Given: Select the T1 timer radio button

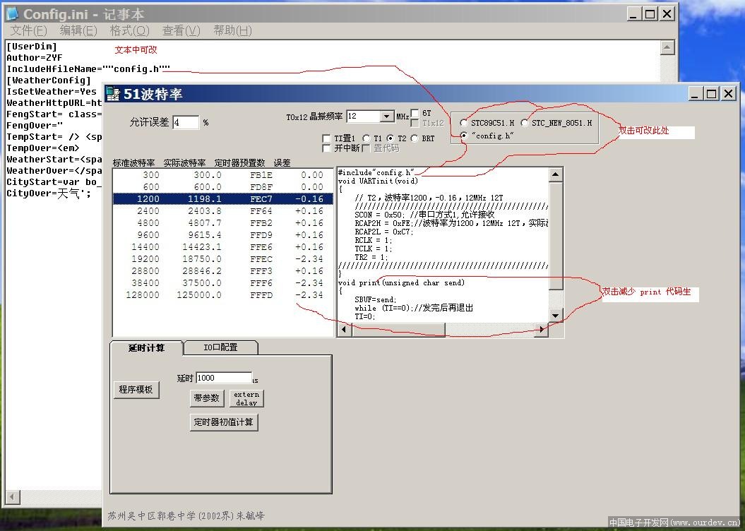Looking at the screenshot, I should 366,138.
